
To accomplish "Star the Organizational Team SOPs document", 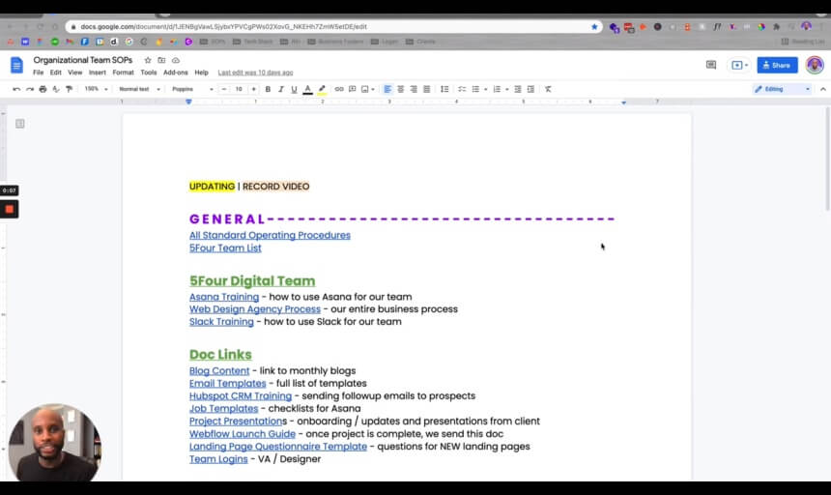I will (x=148, y=60).
